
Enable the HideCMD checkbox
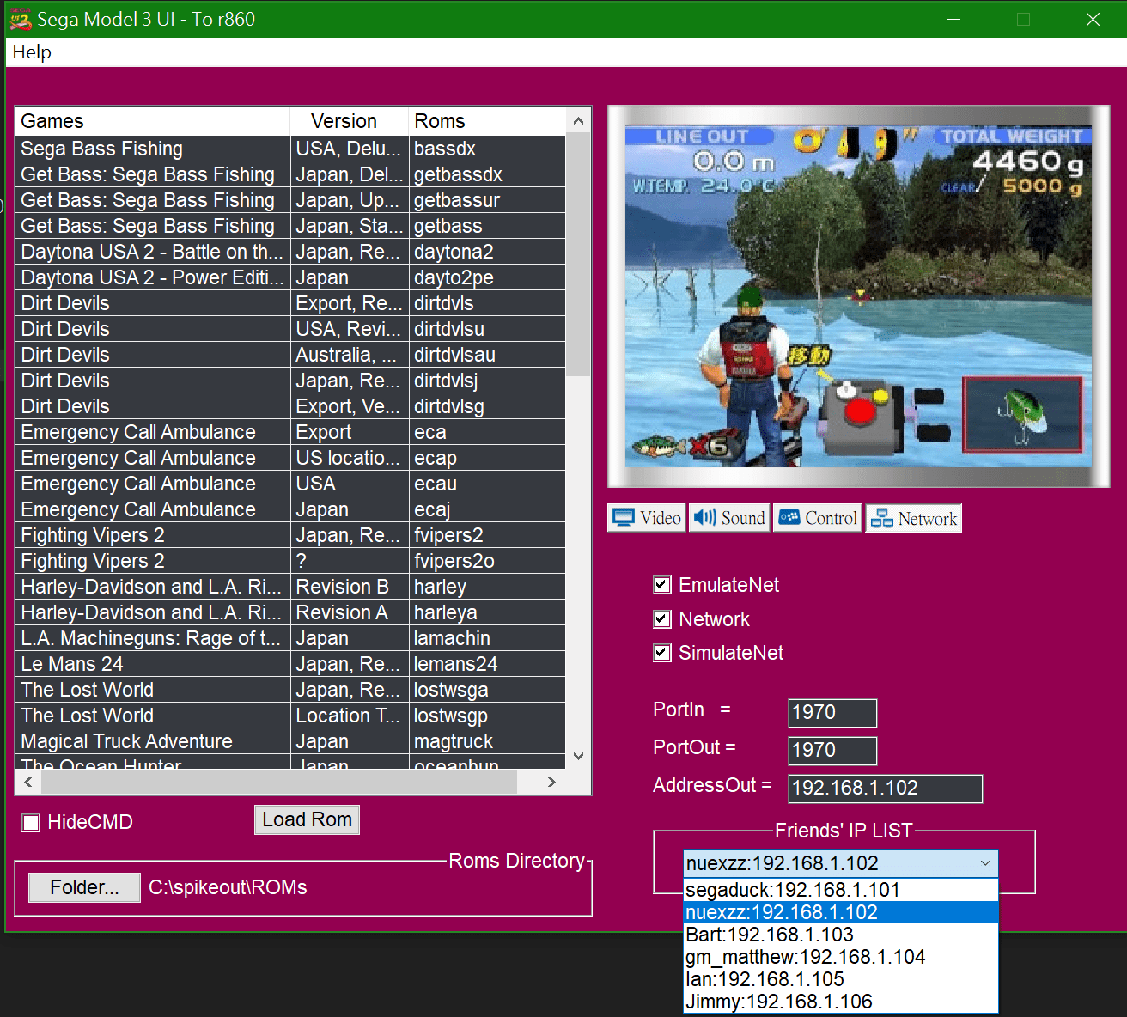pyautogui.click(x=31, y=823)
